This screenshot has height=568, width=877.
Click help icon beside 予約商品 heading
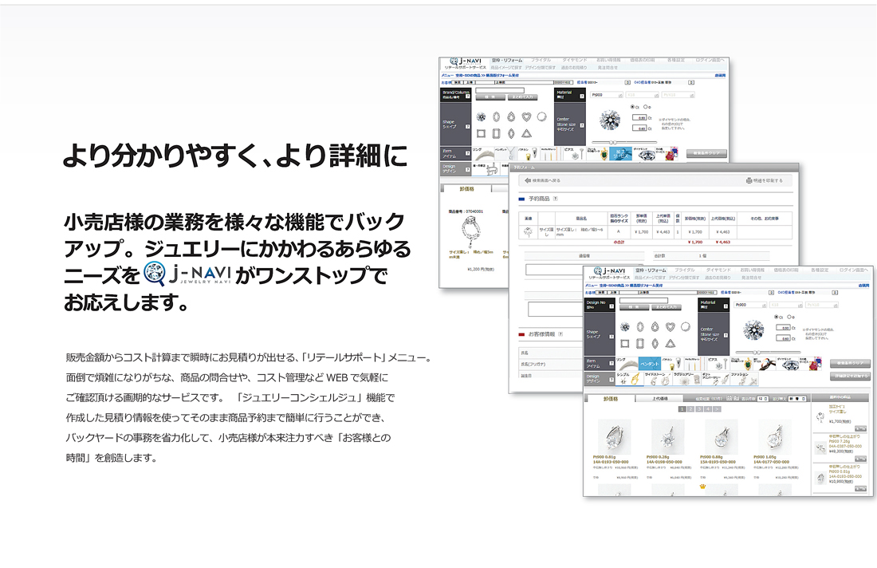pyautogui.click(x=556, y=199)
